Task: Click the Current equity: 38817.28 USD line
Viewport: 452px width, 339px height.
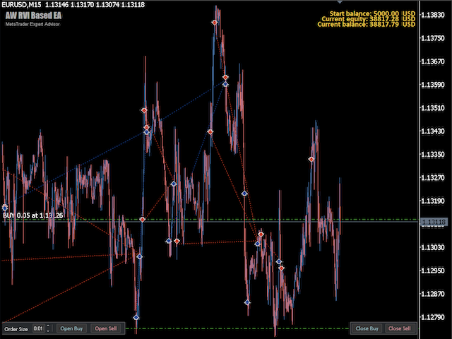Action: [x=369, y=19]
